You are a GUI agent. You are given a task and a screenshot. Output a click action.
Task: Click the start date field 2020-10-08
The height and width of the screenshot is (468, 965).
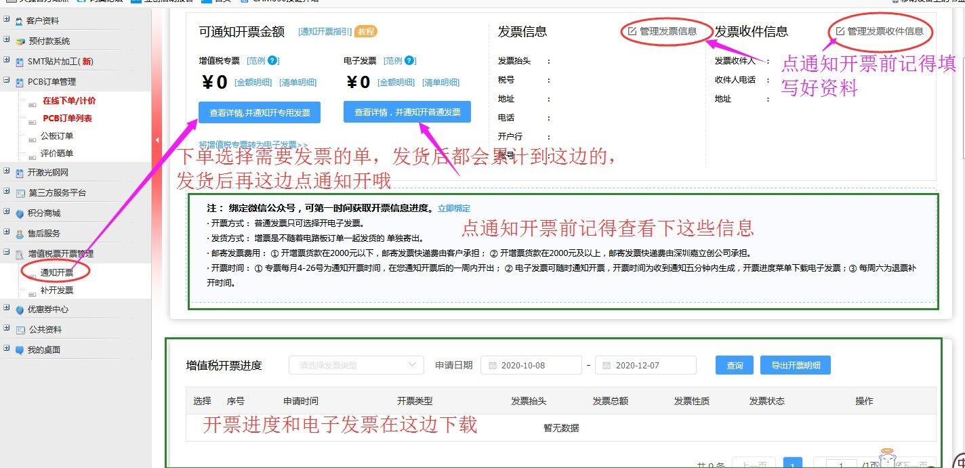point(531,365)
